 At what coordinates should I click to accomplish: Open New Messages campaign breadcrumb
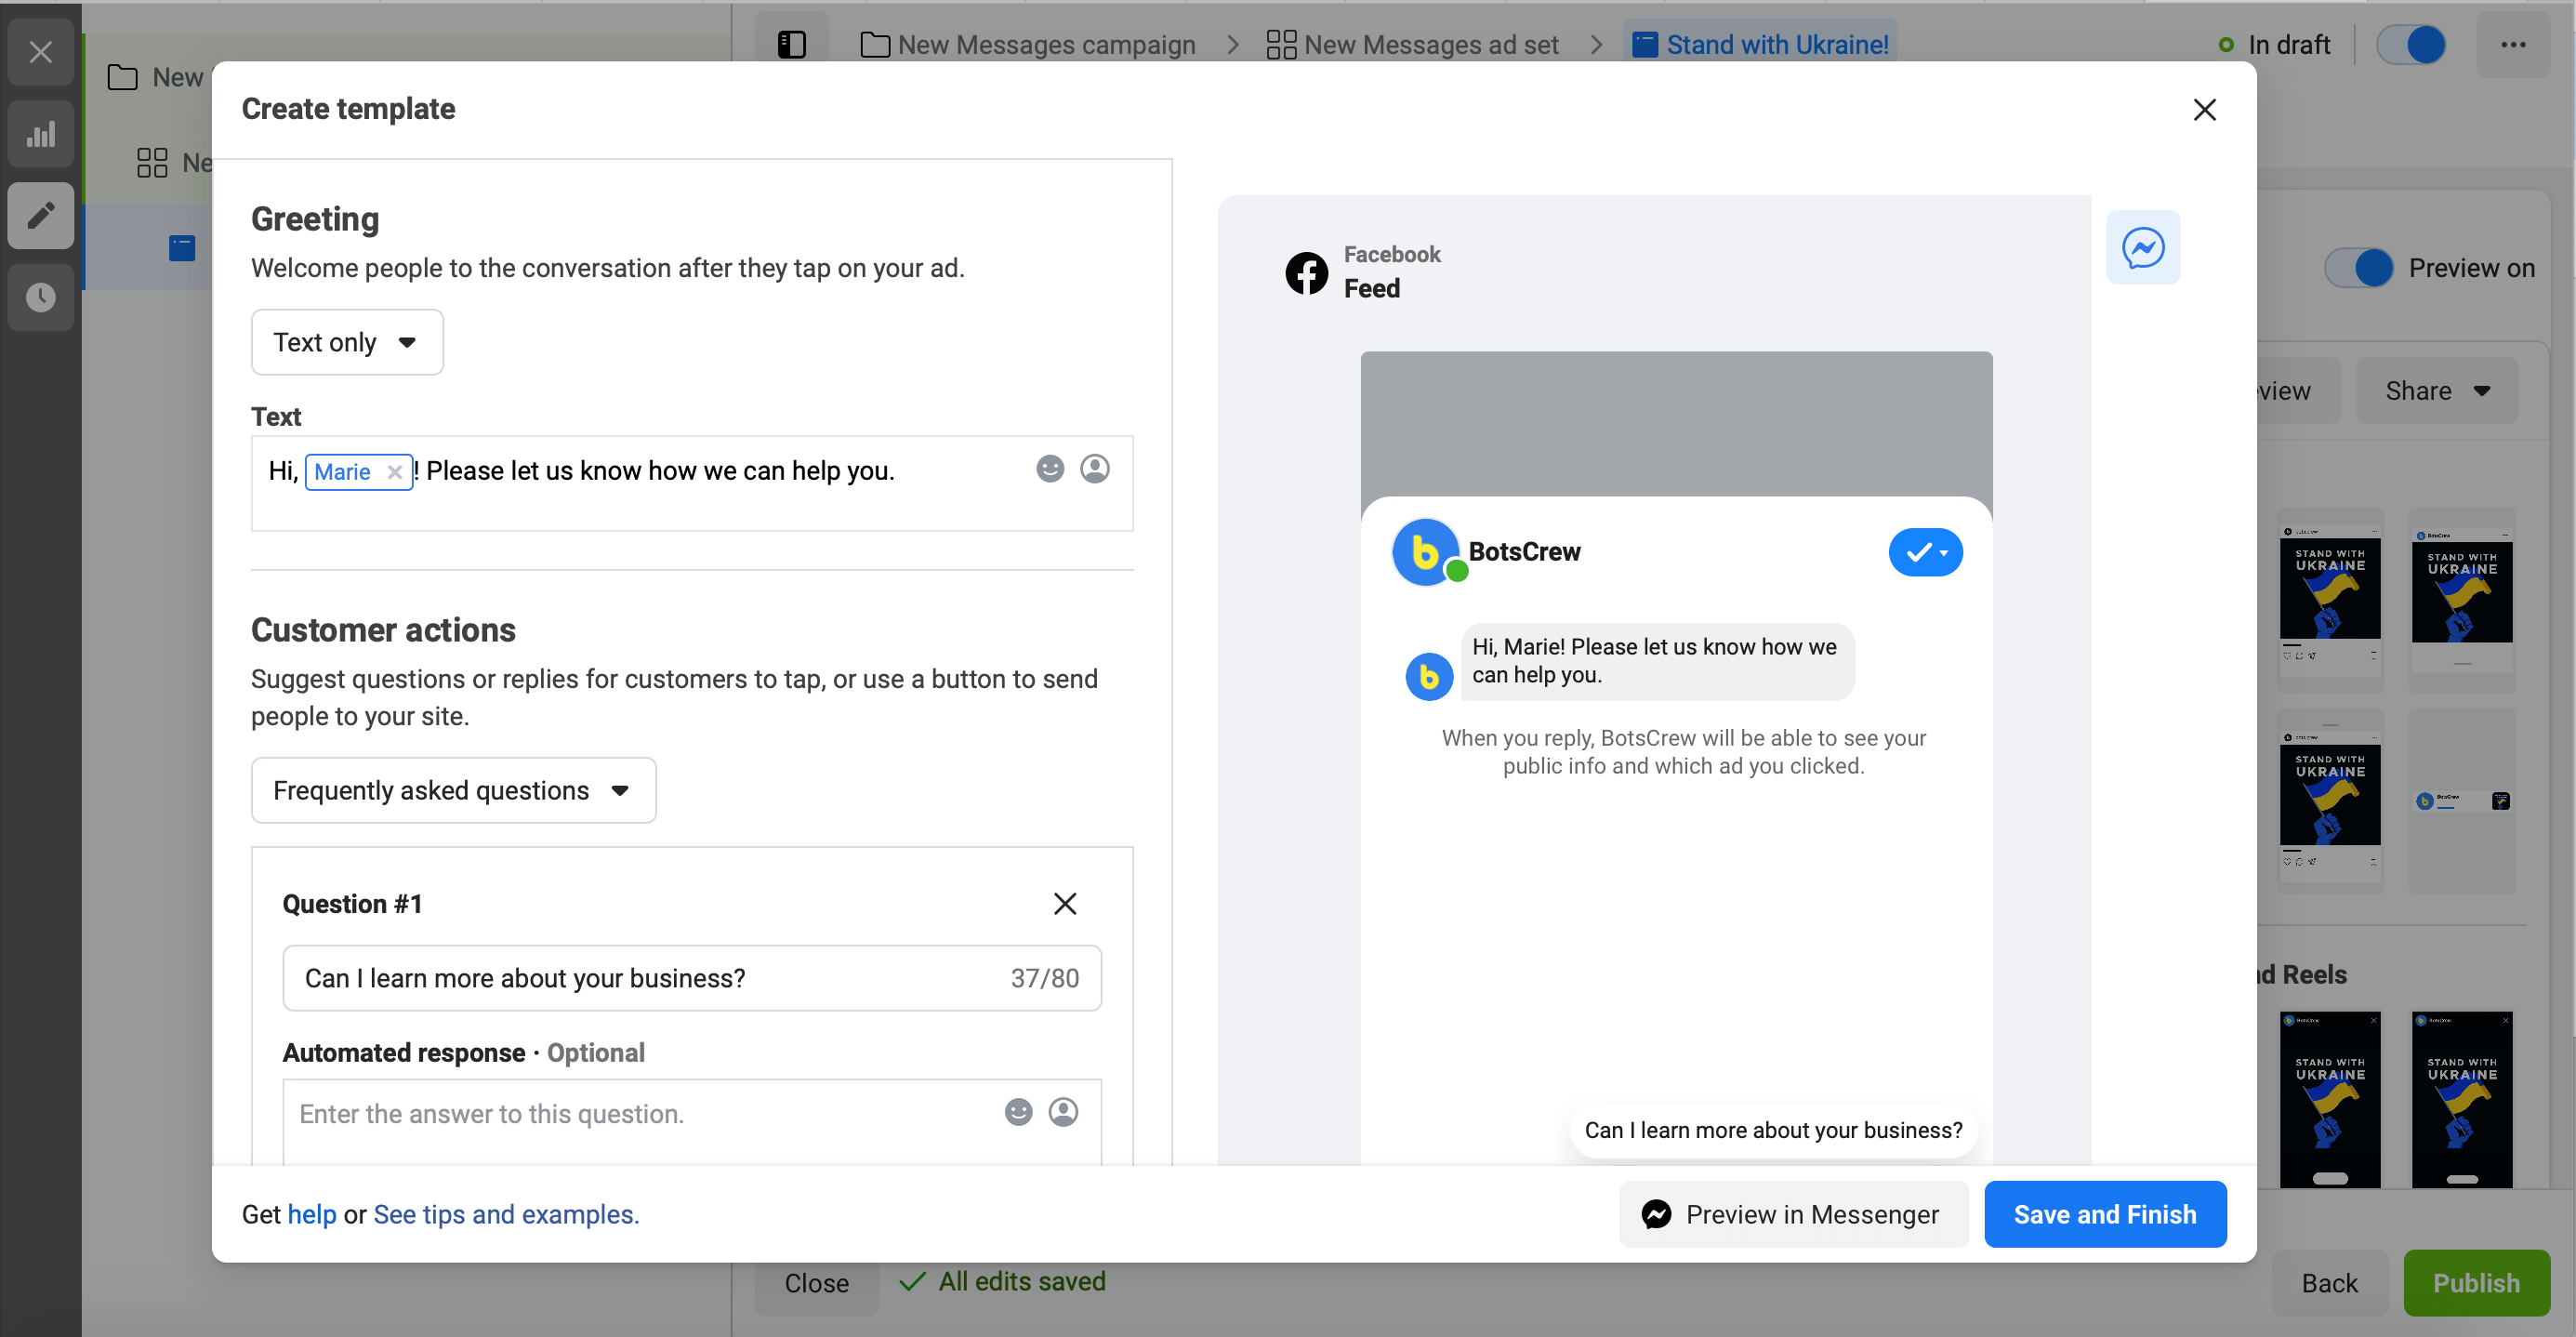click(x=1027, y=45)
